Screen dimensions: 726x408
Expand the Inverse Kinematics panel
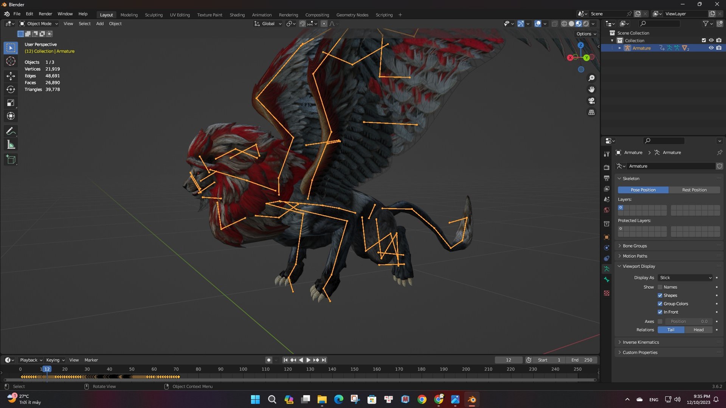point(641,342)
